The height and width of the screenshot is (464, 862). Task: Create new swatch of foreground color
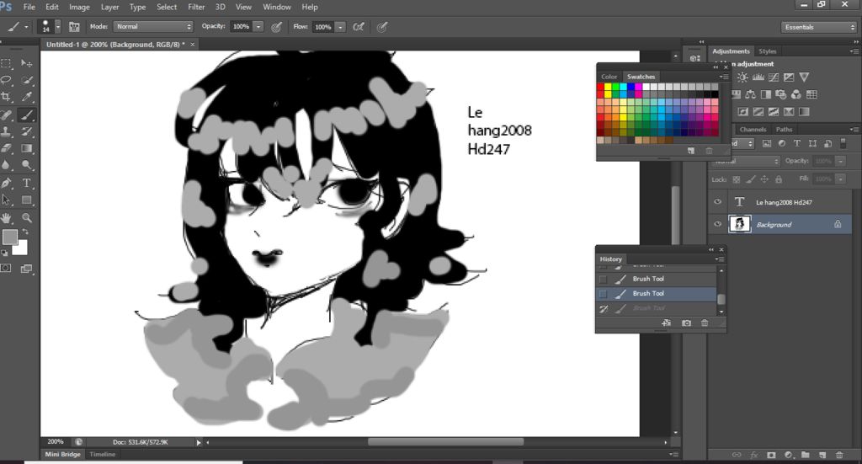click(691, 151)
